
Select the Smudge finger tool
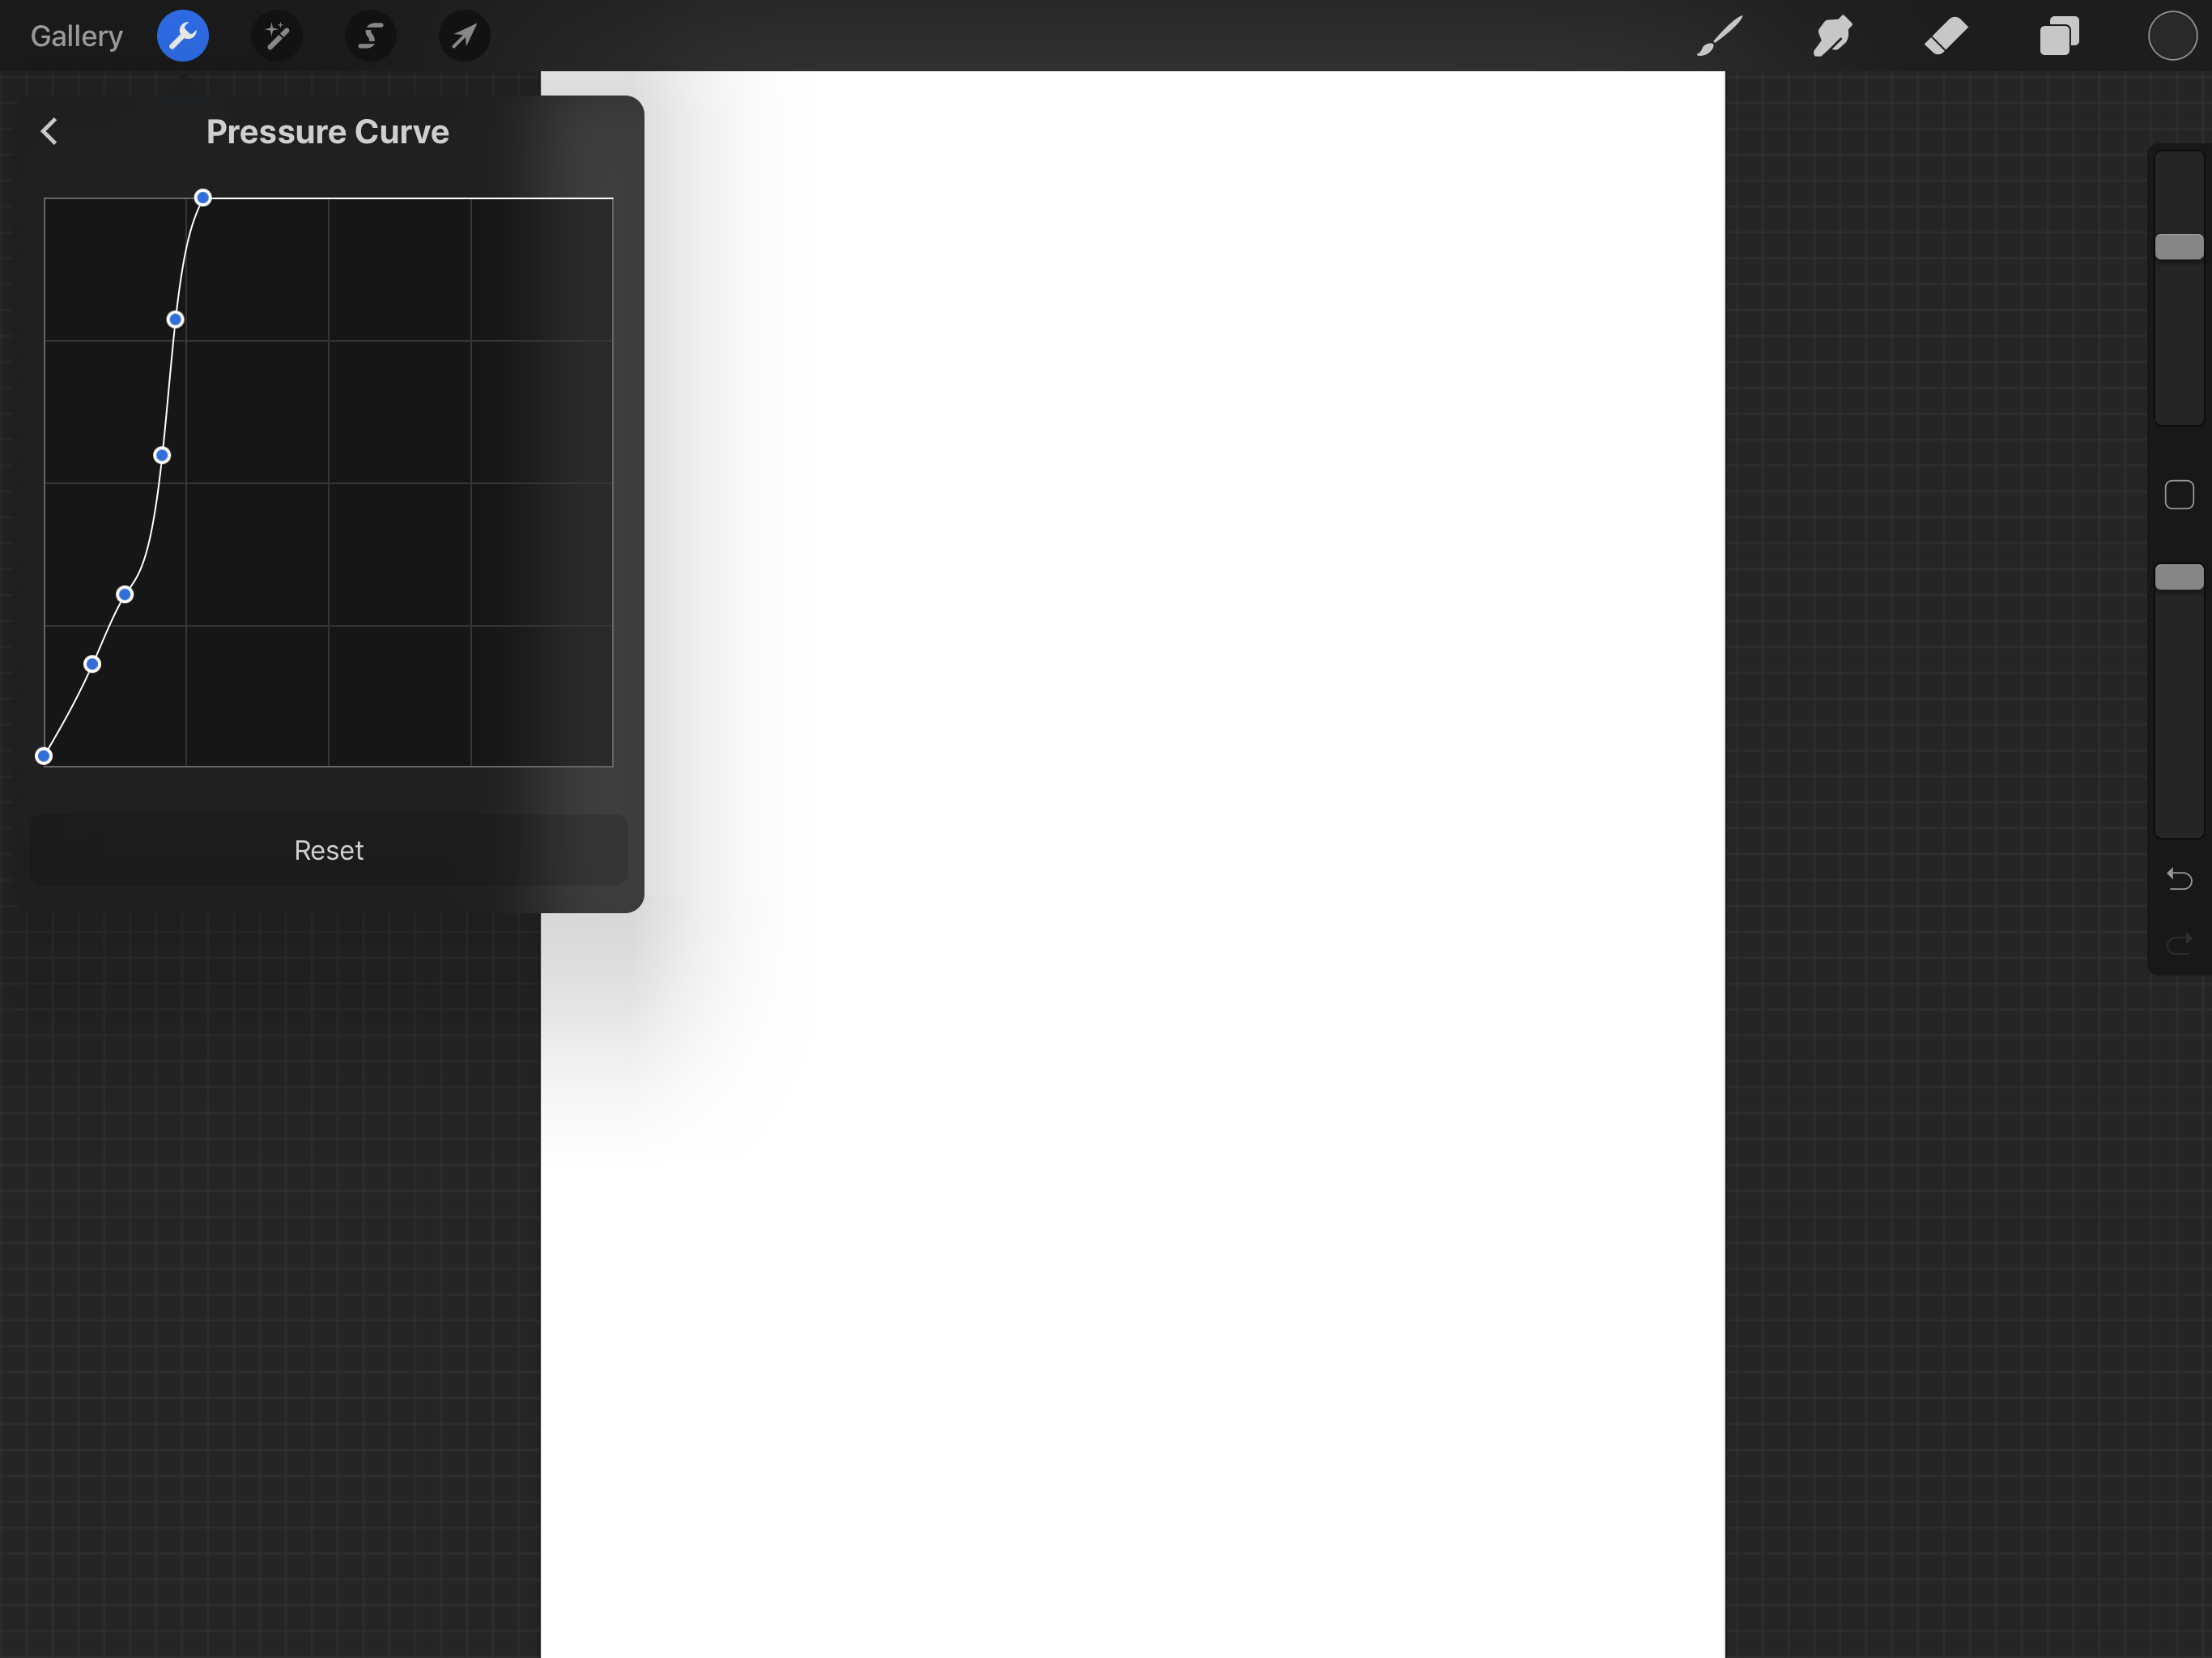click(x=1833, y=36)
